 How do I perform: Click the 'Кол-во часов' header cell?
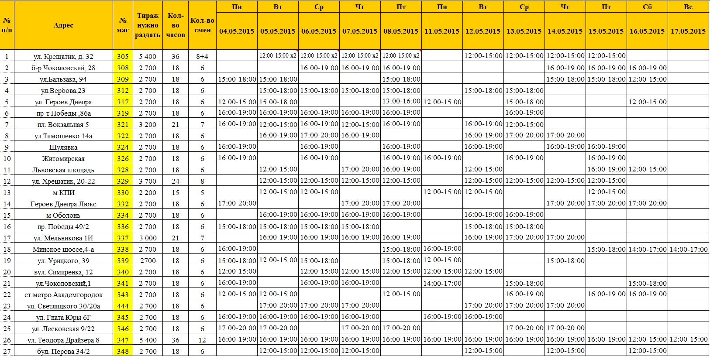176,25
